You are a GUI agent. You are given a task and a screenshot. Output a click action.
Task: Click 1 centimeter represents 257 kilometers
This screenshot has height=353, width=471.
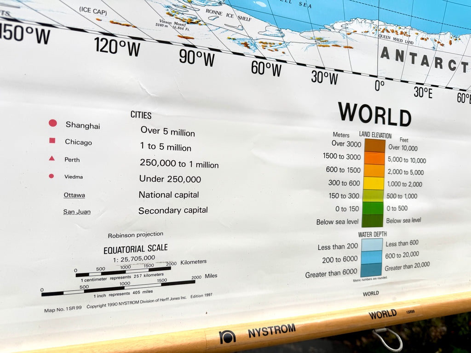pos(122,277)
